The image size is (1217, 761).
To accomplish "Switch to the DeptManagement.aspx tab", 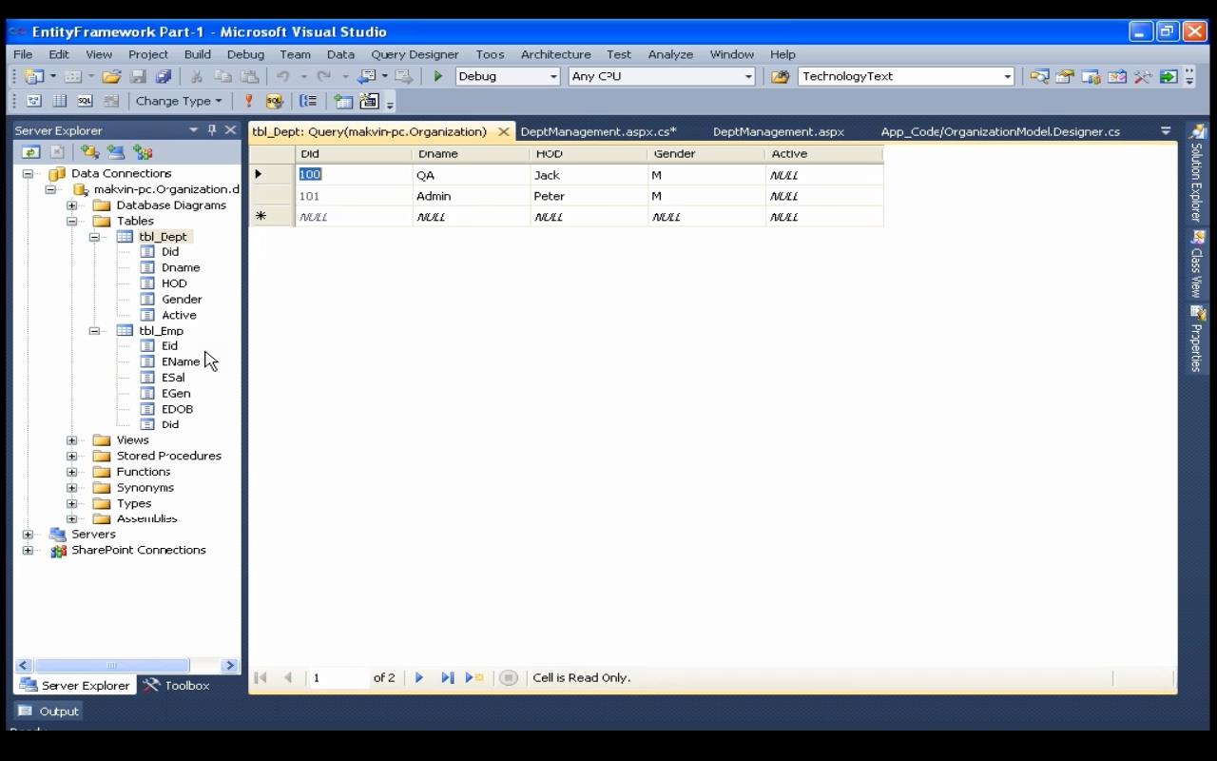I will [x=778, y=131].
